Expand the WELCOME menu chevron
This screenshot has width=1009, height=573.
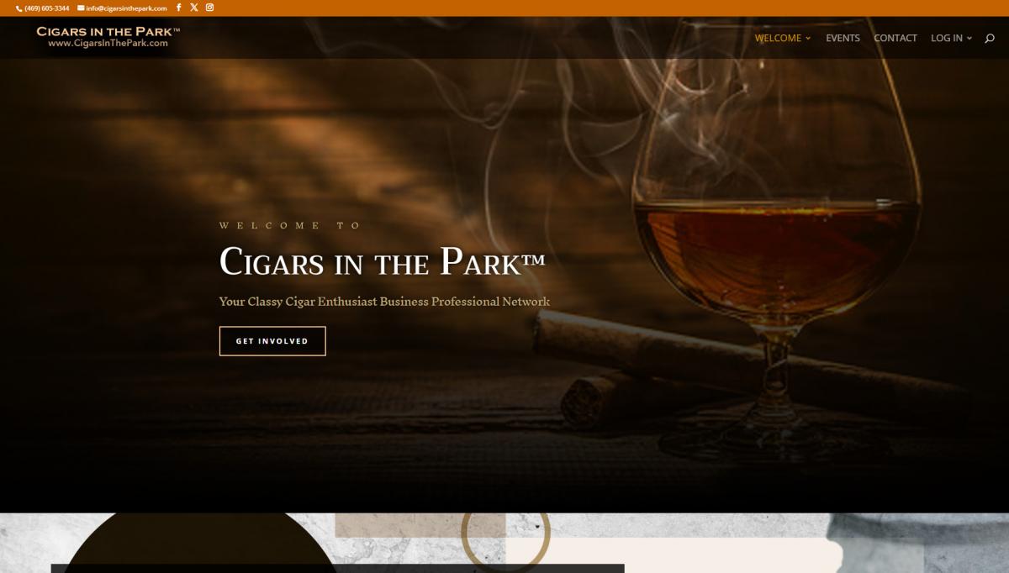click(x=808, y=38)
